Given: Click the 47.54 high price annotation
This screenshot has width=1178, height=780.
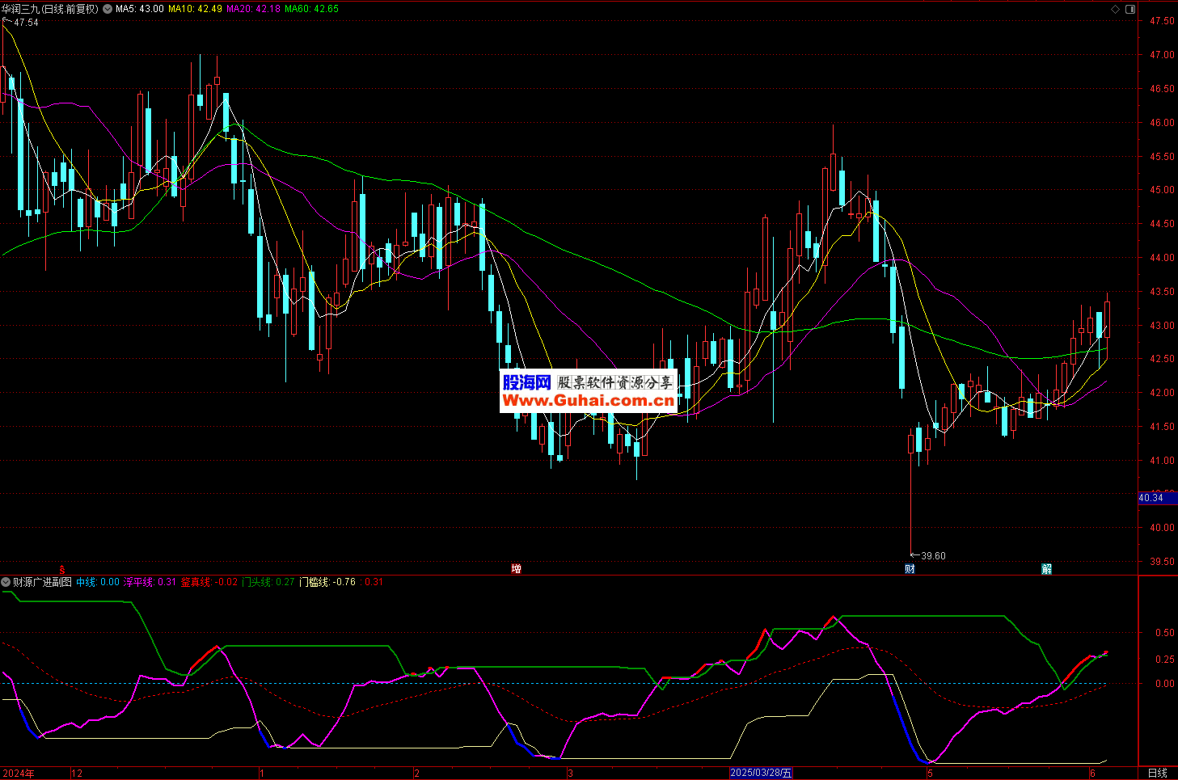Looking at the screenshot, I should click(x=26, y=23).
